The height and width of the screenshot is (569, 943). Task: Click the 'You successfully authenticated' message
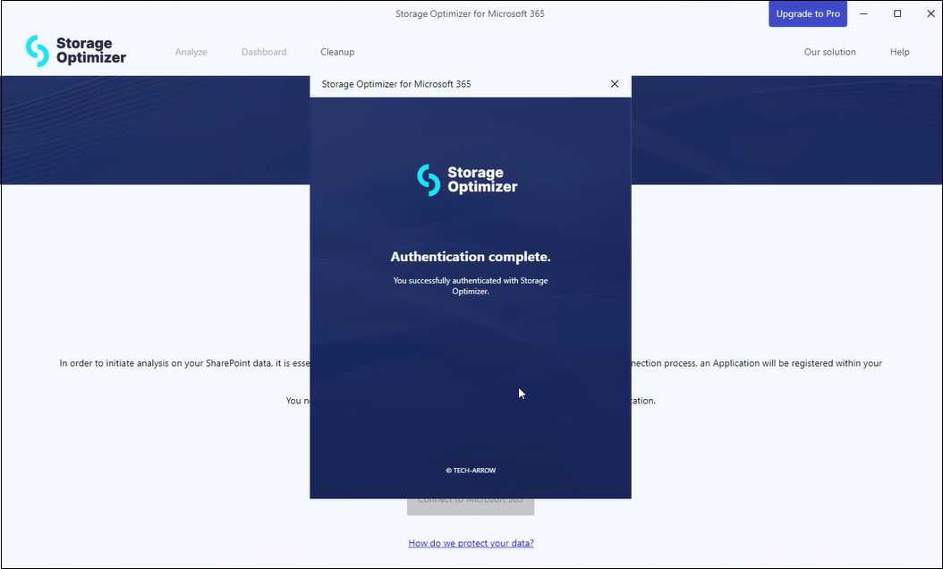(x=471, y=285)
